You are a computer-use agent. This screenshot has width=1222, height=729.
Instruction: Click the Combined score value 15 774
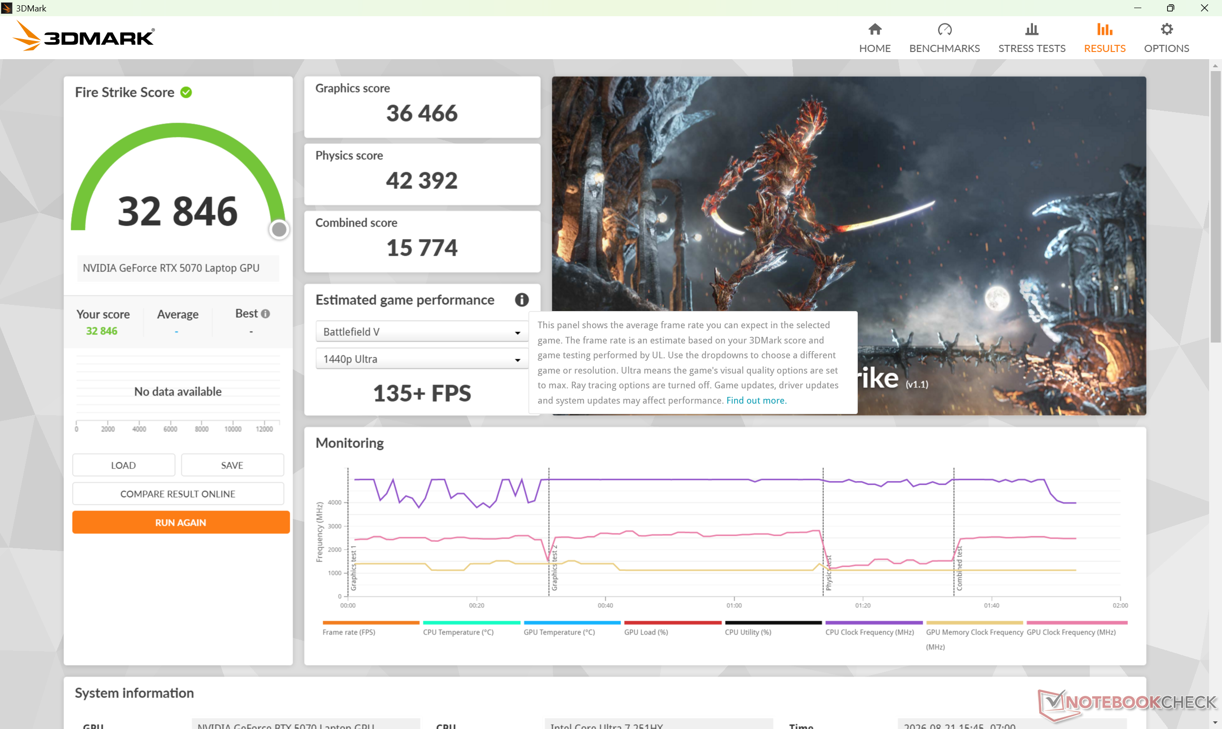click(x=421, y=248)
